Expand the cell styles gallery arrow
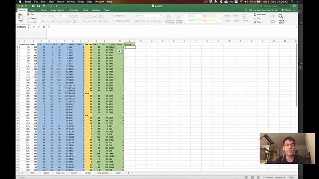This screenshot has height=179, width=319. (x=219, y=18)
